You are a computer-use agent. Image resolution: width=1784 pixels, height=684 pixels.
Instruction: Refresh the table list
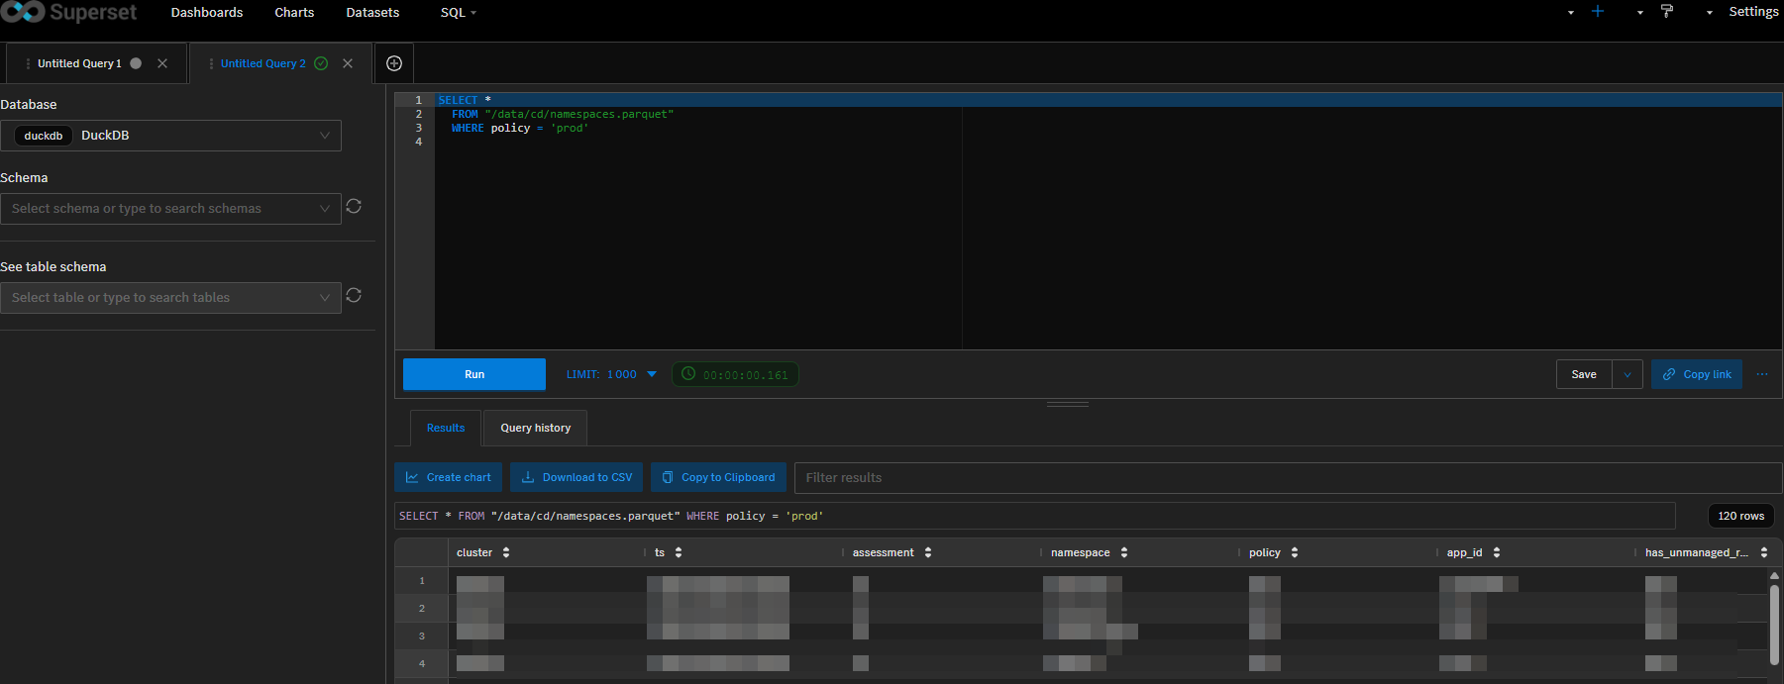[354, 295]
